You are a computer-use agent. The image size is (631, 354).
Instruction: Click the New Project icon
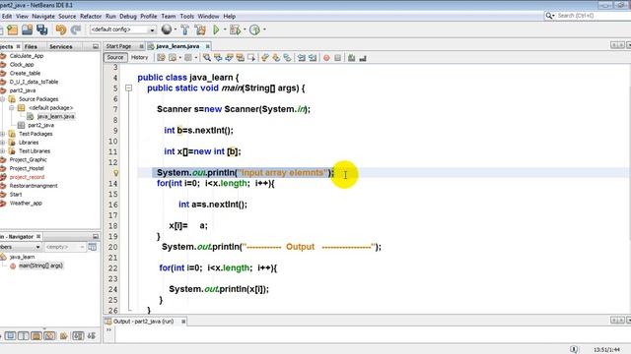(13, 29)
